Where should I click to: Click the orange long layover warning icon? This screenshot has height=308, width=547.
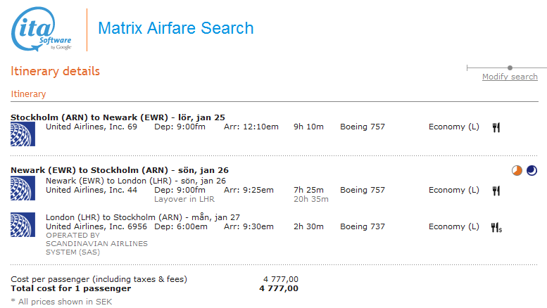[517, 170]
